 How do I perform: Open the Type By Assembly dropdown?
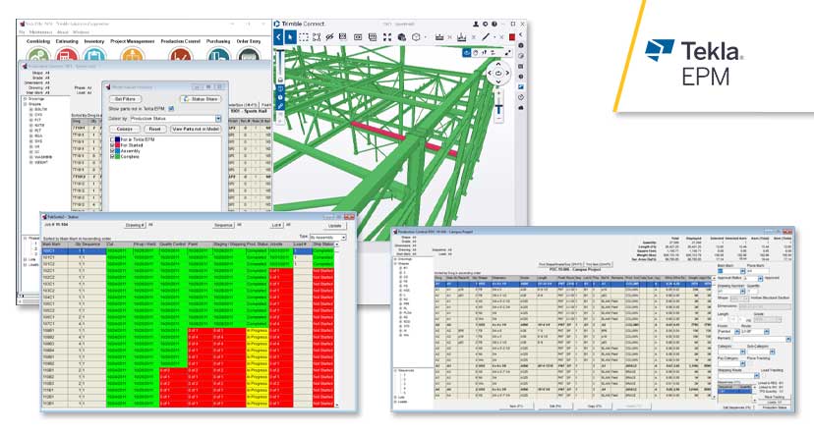pos(343,238)
